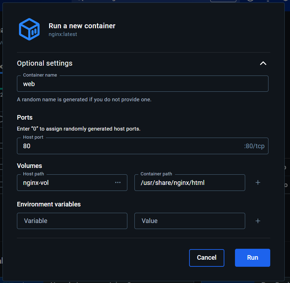This screenshot has height=283, width=290.
Task: Add another volume mapping with the plus icon
Action: [x=258, y=182]
